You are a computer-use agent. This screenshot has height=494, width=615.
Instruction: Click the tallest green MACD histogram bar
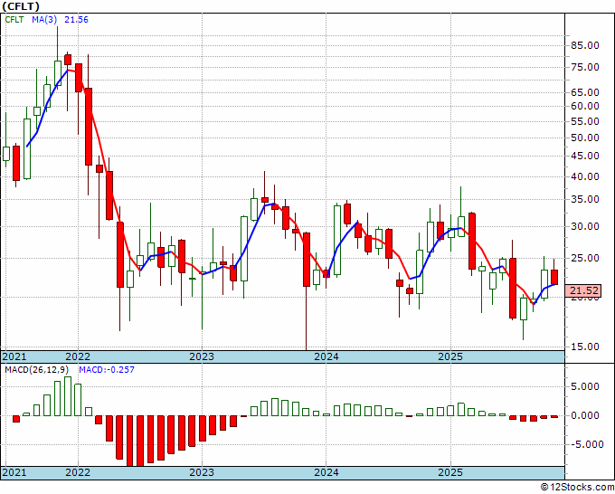pyautogui.click(x=68, y=396)
